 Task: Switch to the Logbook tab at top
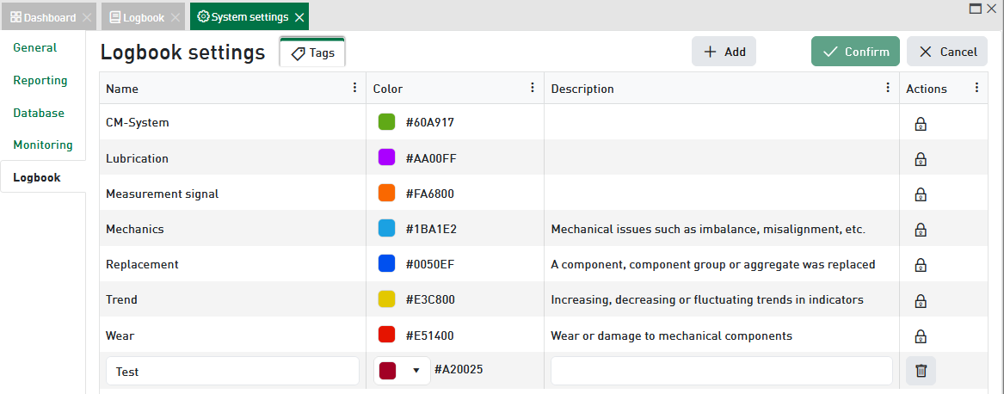(x=136, y=17)
